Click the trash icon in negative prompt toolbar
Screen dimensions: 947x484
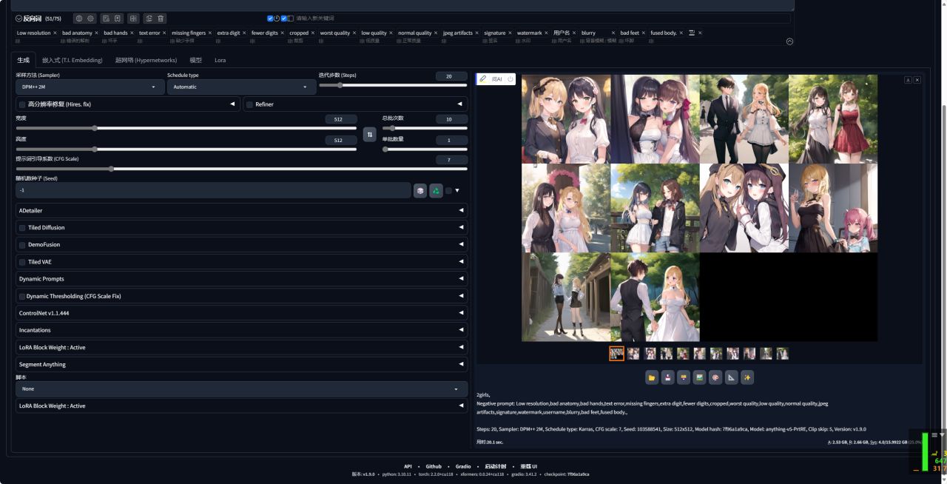161,19
